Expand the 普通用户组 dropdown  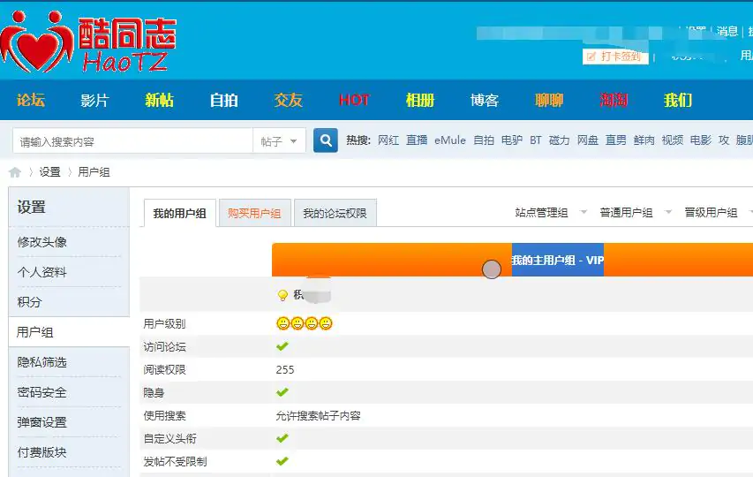tap(636, 212)
